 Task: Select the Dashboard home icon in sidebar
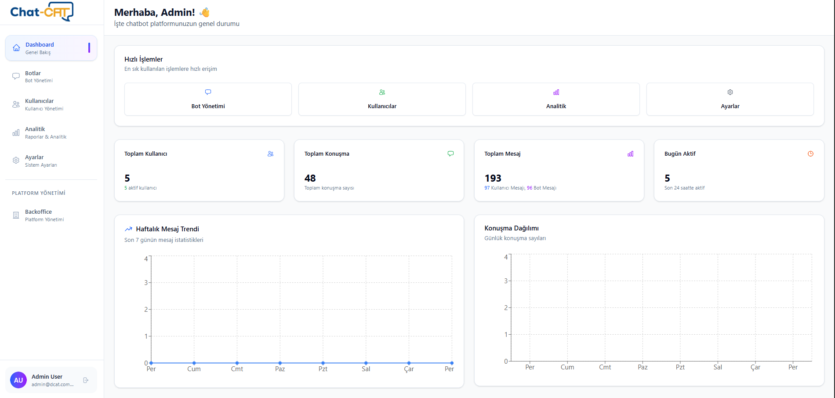pyautogui.click(x=16, y=47)
